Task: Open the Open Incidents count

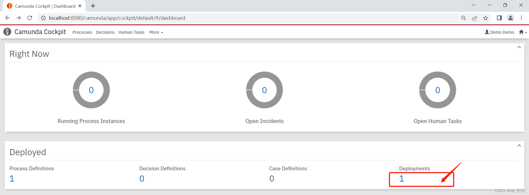Action: (x=264, y=90)
